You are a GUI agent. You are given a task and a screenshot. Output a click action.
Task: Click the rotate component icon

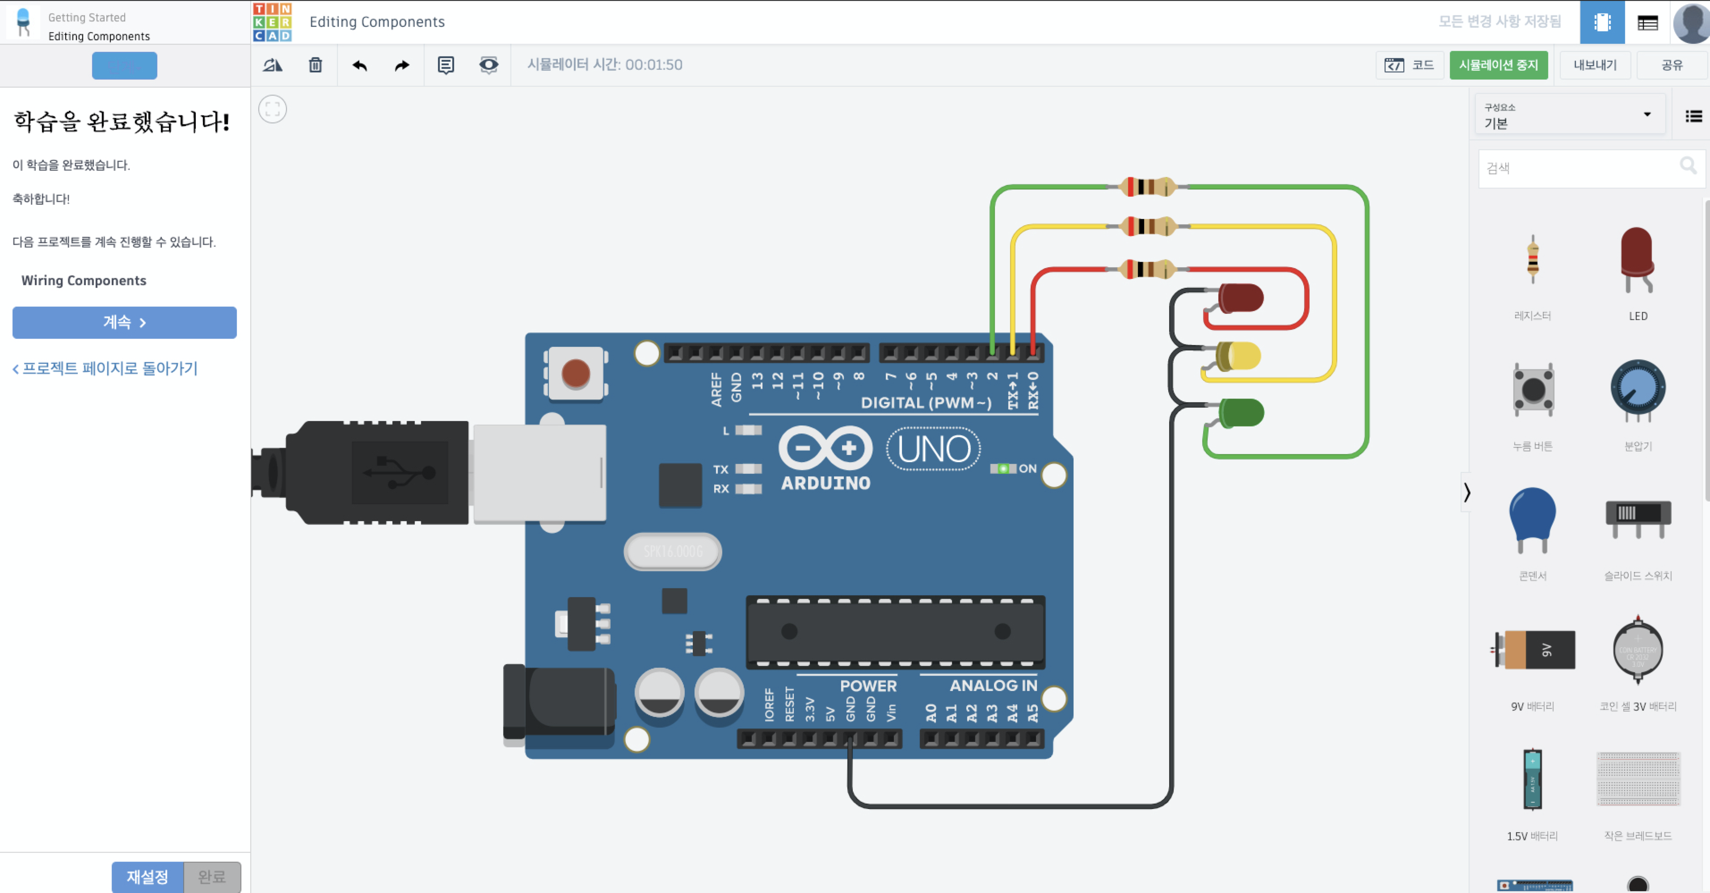tap(273, 65)
